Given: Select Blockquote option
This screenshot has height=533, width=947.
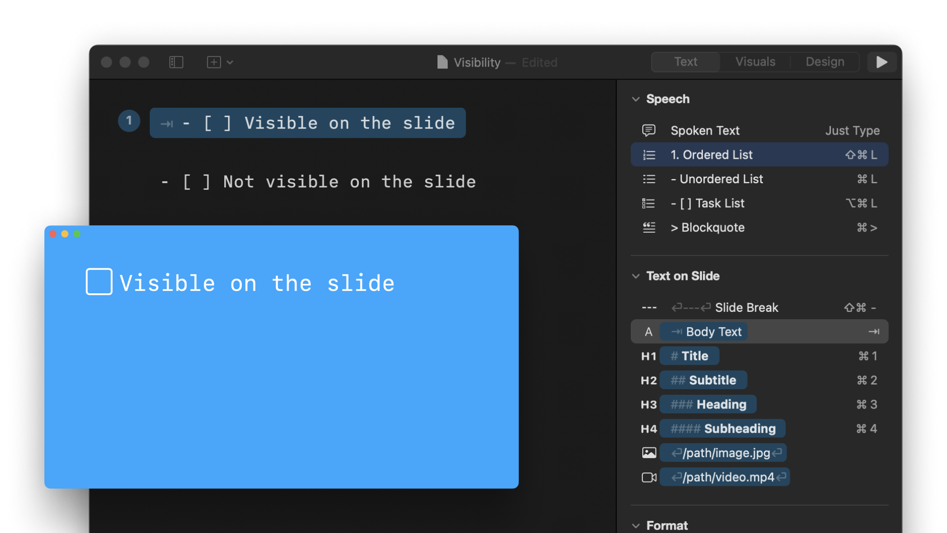Looking at the screenshot, I should pyautogui.click(x=759, y=228).
